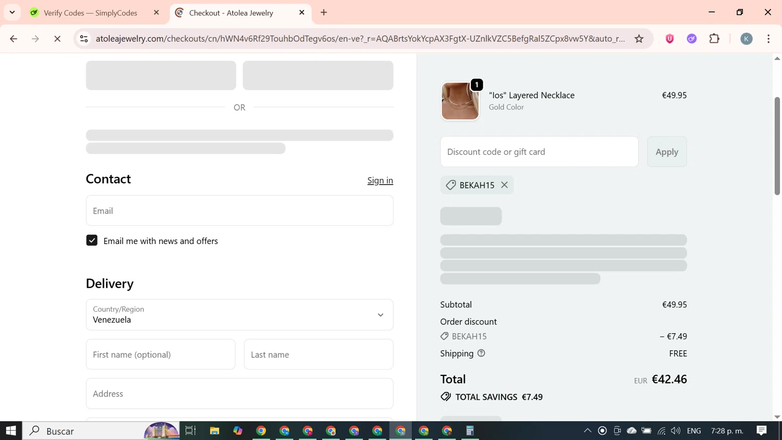
Task: Click the Ios Layered Necklace thumbnail
Action: click(460, 101)
